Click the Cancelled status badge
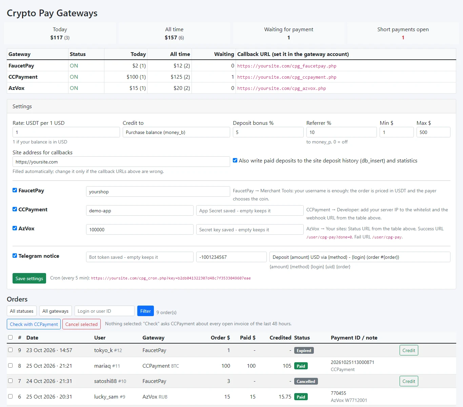Screen dimensions: 463x407 coord(306,382)
